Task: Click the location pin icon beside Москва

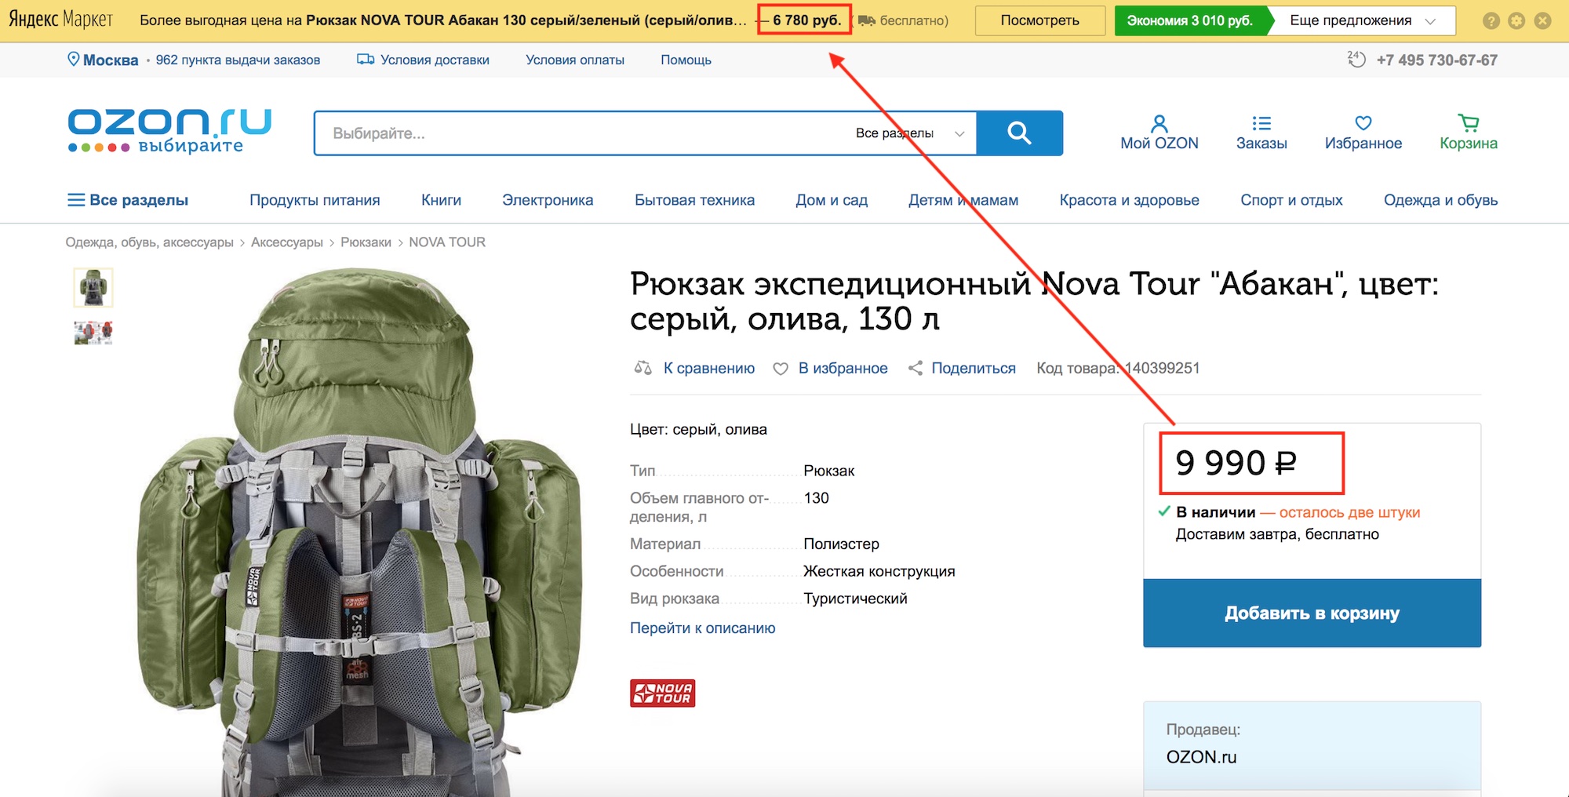Action: 73,59
